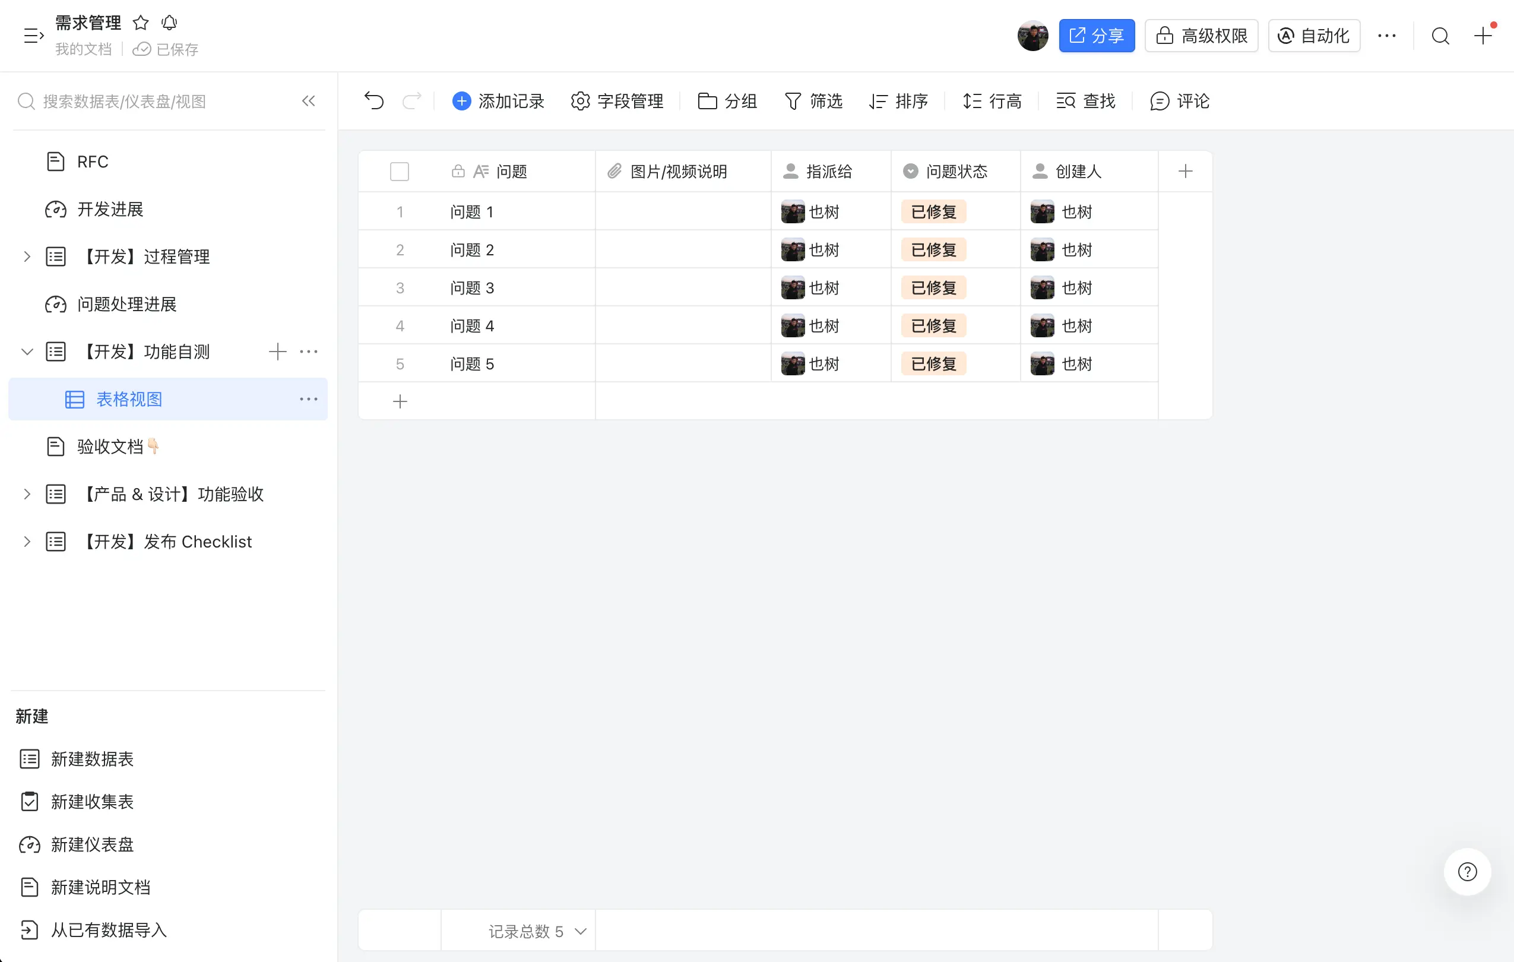
Task: Expand the 【开发】过程管理 table
Action: [x=26, y=257]
